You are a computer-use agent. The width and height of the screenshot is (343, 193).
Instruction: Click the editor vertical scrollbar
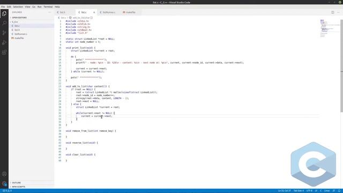pyautogui.click(x=342, y=65)
